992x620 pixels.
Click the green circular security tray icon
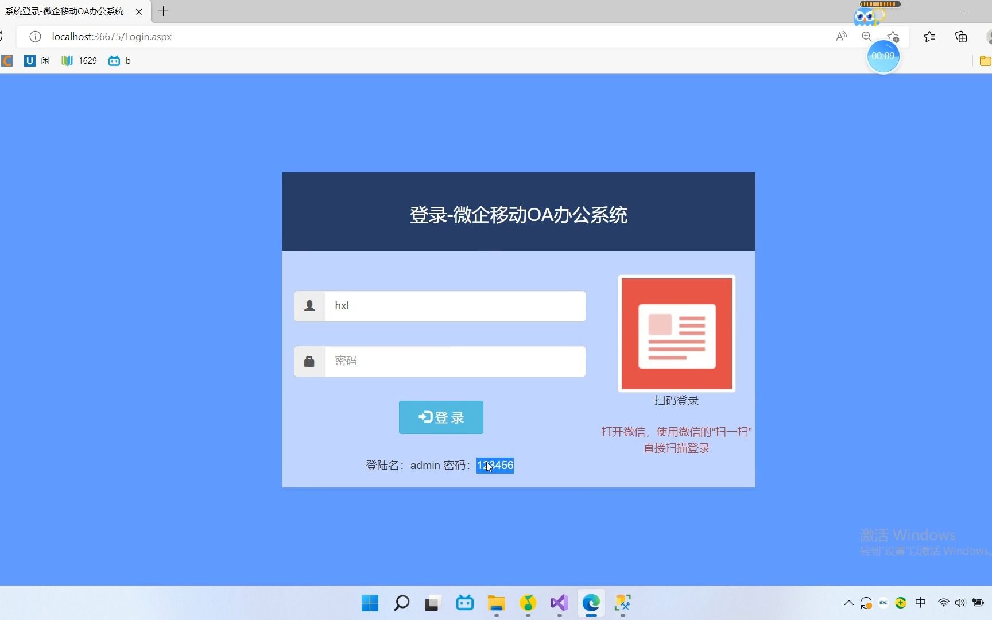pos(901,603)
